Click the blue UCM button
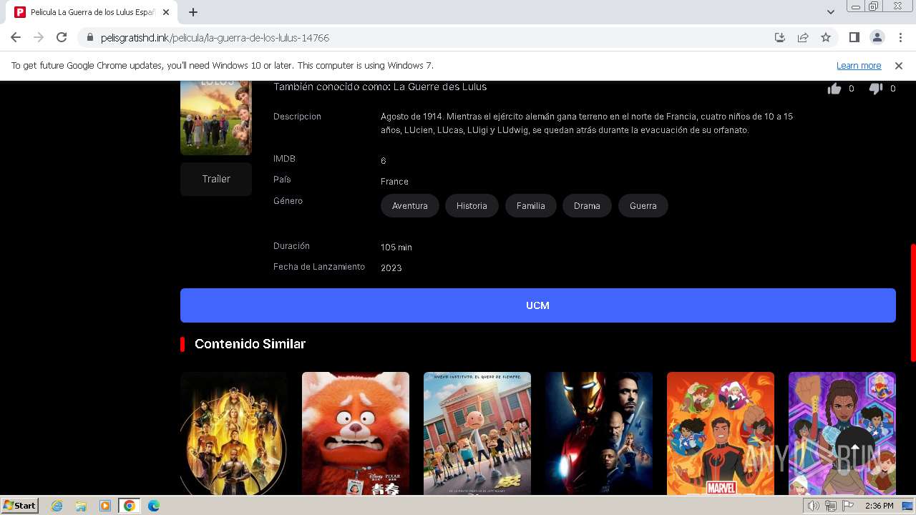This screenshot has width=916, height=515. 538,305
